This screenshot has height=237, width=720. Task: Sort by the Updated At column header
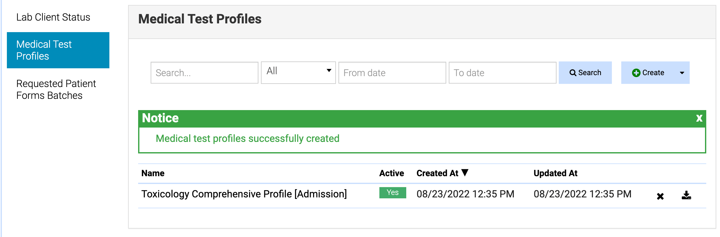tap(555, 173)
